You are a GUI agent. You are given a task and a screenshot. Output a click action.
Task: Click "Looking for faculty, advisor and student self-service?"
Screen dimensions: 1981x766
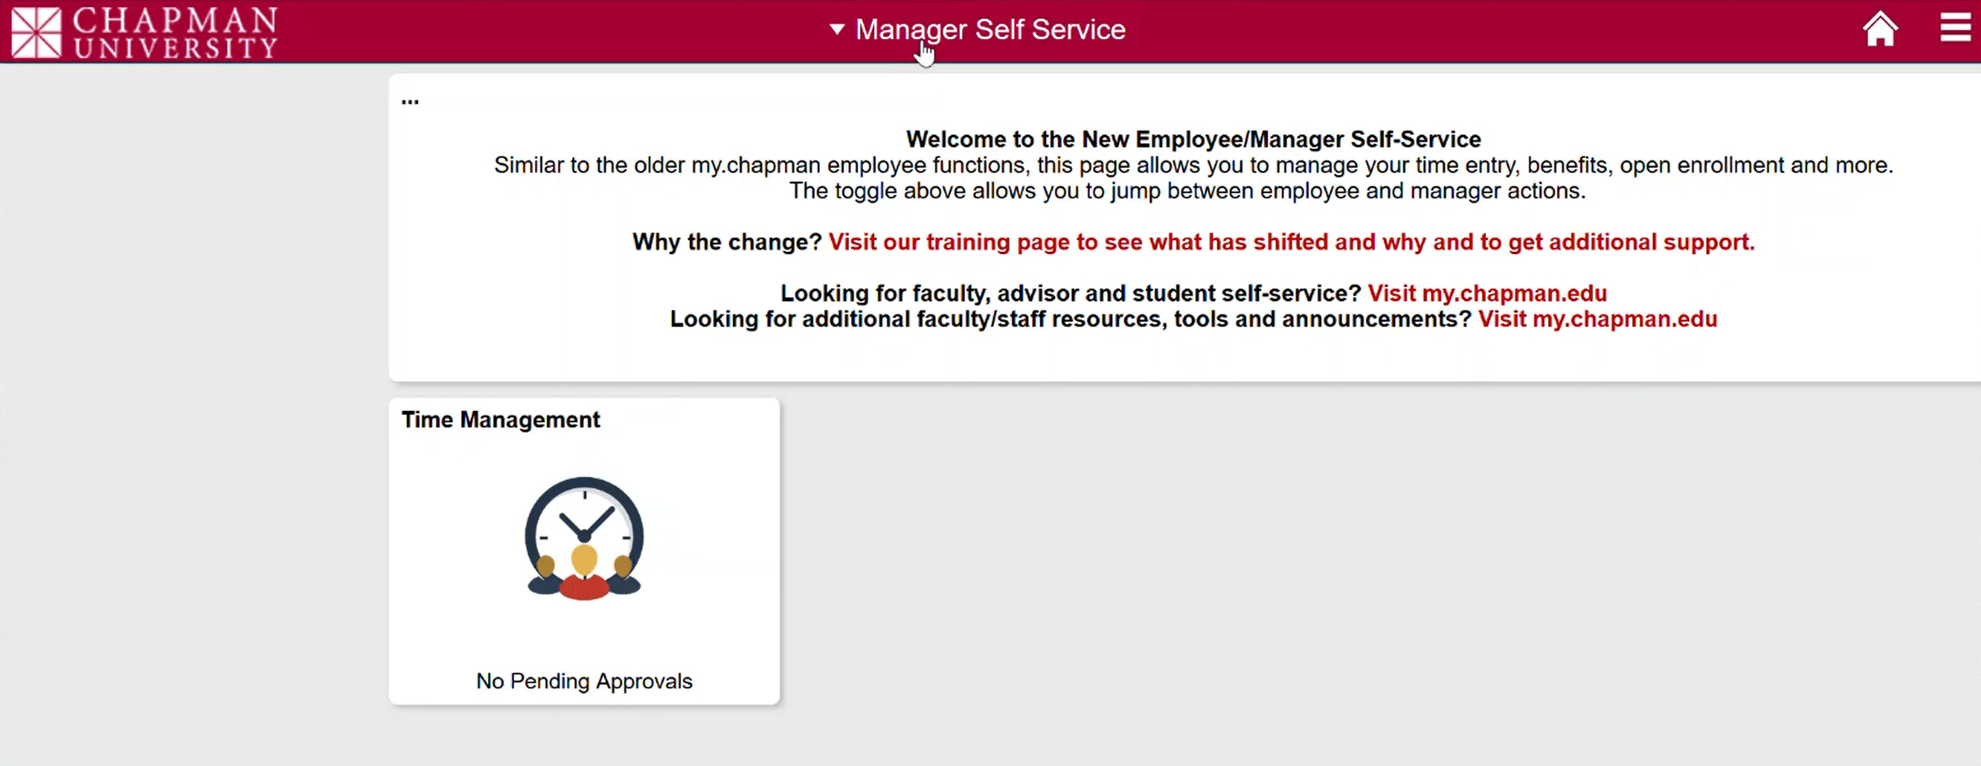click(1069, 293)
